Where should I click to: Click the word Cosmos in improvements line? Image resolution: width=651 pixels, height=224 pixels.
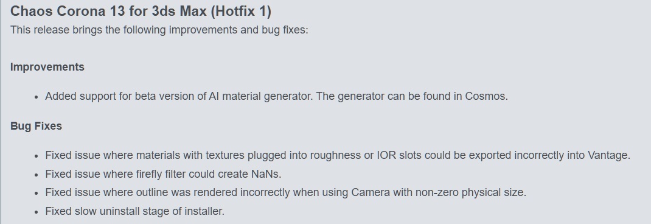(486, 96)
